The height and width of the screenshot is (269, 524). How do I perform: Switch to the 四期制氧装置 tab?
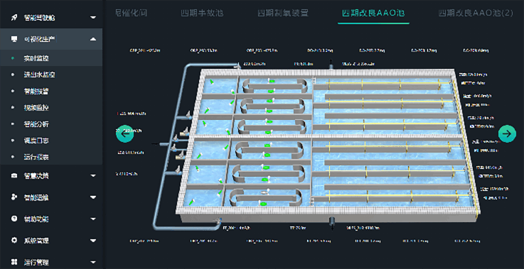283,13
